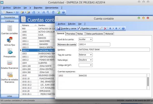Select account row 1004.300 ZONA SUR

coord(38,72)
